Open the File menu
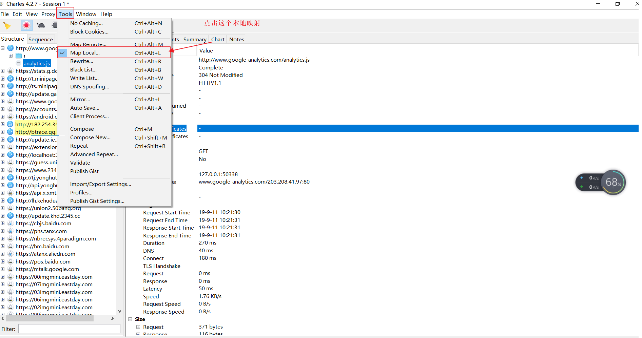The width and height of the screenshot is (642, 338). point(5,14)
